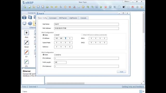Close the Host B dialog
Viewport: 166px width, 93px height.
pos(127,13)
